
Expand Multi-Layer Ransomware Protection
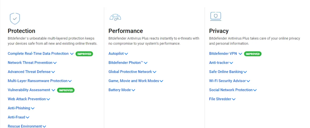point(40,81)
